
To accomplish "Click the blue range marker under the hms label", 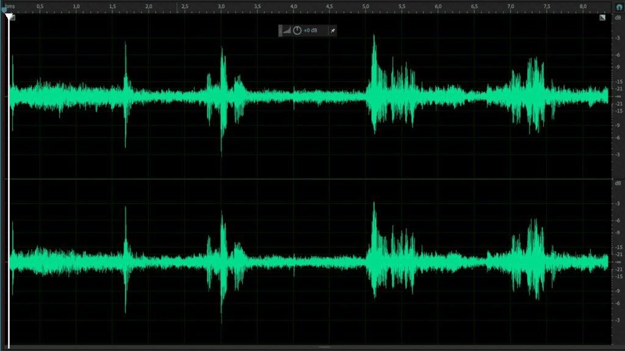I will click(x=4, y=10).
